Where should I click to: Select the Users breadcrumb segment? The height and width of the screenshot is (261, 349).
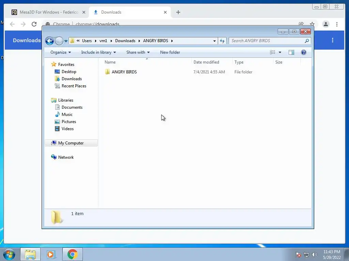point(87,41)
